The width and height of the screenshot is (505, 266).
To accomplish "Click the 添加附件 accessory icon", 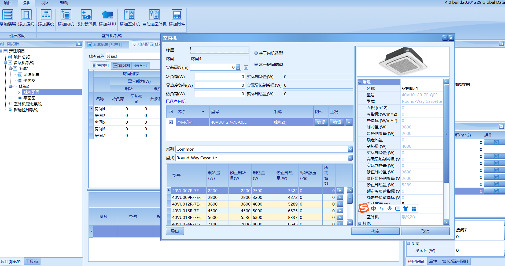I will (x=177, y=15).
